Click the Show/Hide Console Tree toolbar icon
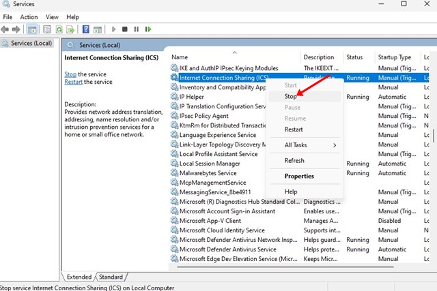Image resolution: width=437 pixels, height=291 pixels. (x=32, y=29)
